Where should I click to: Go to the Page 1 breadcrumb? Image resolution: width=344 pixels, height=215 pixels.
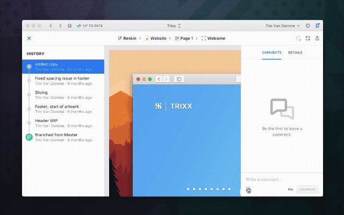[x=184, y=38]
